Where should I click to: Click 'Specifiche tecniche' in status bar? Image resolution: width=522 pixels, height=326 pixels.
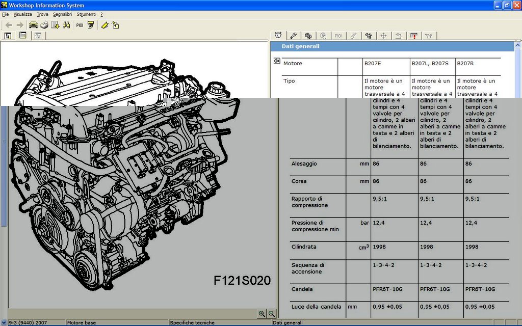[x=192, y=322]
